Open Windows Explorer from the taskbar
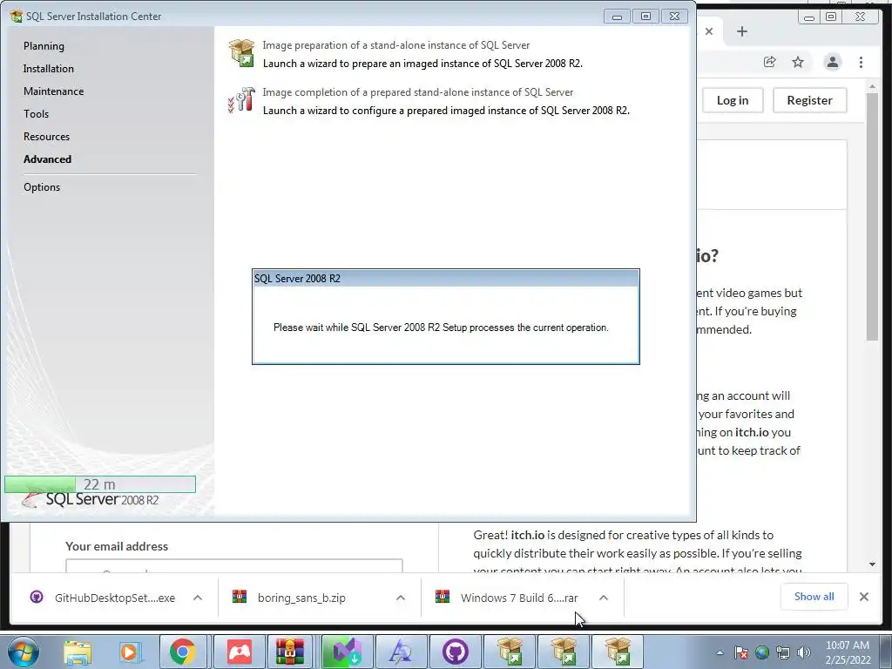The width and height of the screenshot is (892, 669). click(x=78, y=652)
